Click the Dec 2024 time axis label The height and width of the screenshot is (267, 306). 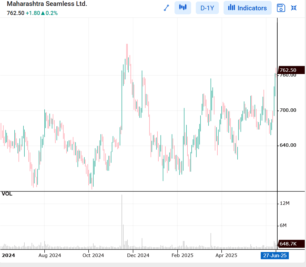tap(138, 255)
